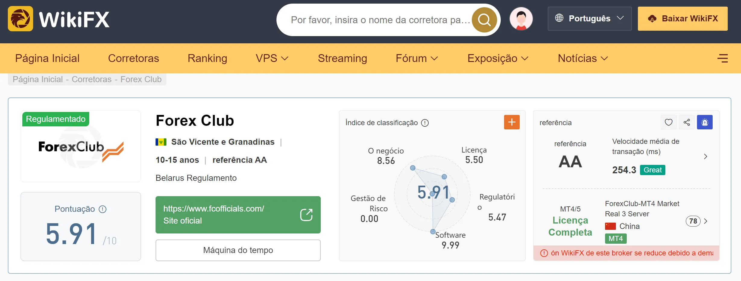
Task: Go to Página Inicial in the nav bar
Action: (x=47, y=58)
